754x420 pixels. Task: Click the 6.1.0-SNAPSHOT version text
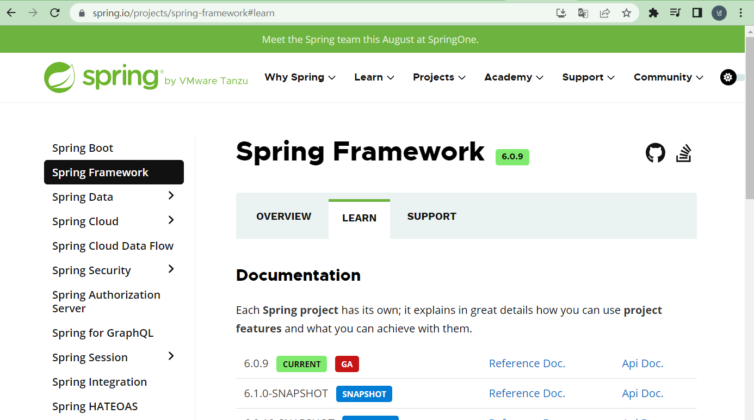286,393
